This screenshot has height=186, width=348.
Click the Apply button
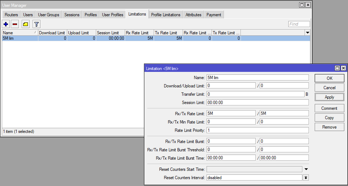tap(329, 97)
